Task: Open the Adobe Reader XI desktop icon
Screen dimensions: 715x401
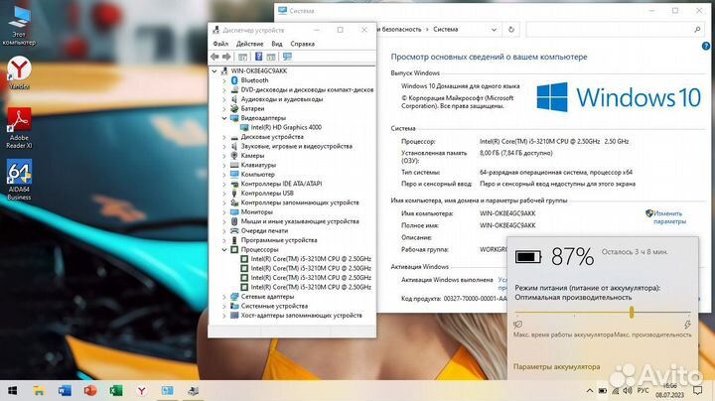Action: (x=19, y=128)
